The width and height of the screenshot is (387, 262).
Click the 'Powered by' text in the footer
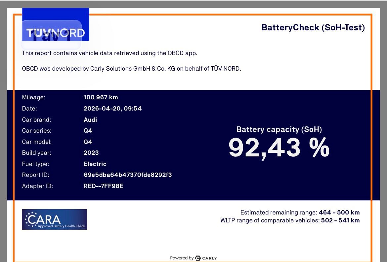(182, 258)
